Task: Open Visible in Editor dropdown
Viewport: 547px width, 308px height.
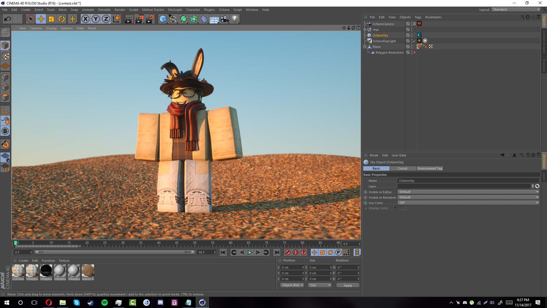Action: click(x=468, y=192)
